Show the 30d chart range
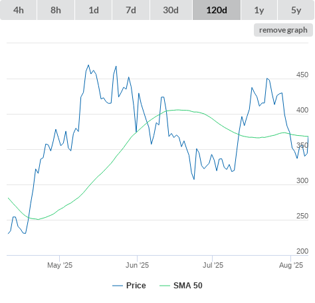The image size is (315, 303). (171, 10)
